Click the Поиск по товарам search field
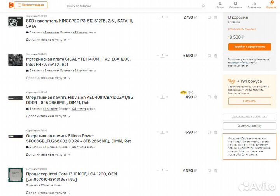Screen dimensions: 280x196 132,6
